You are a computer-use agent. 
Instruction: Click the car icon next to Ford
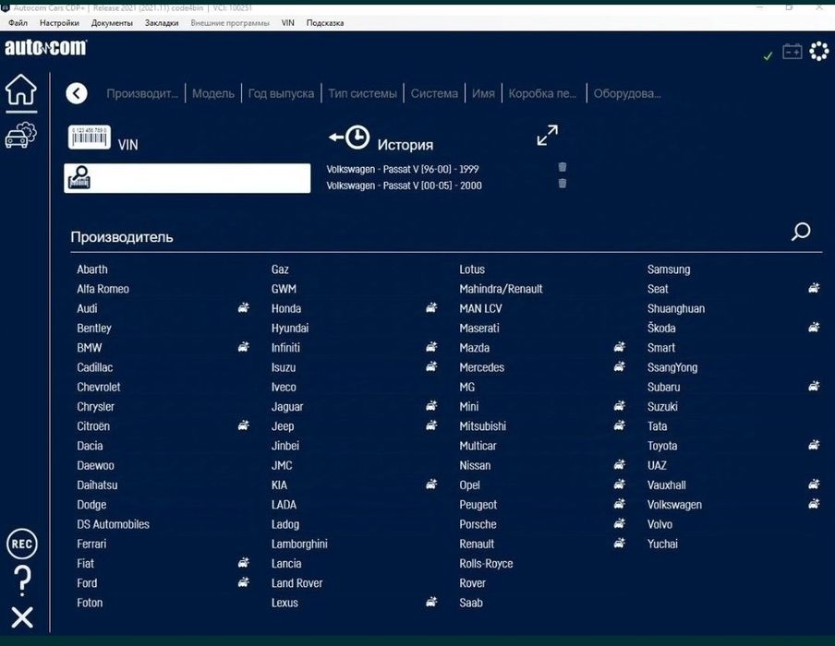pyautogui.click(x=243, y=582)
